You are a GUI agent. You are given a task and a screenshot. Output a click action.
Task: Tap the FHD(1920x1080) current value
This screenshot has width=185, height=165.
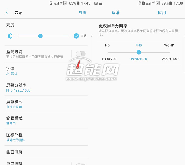(19, 90)
